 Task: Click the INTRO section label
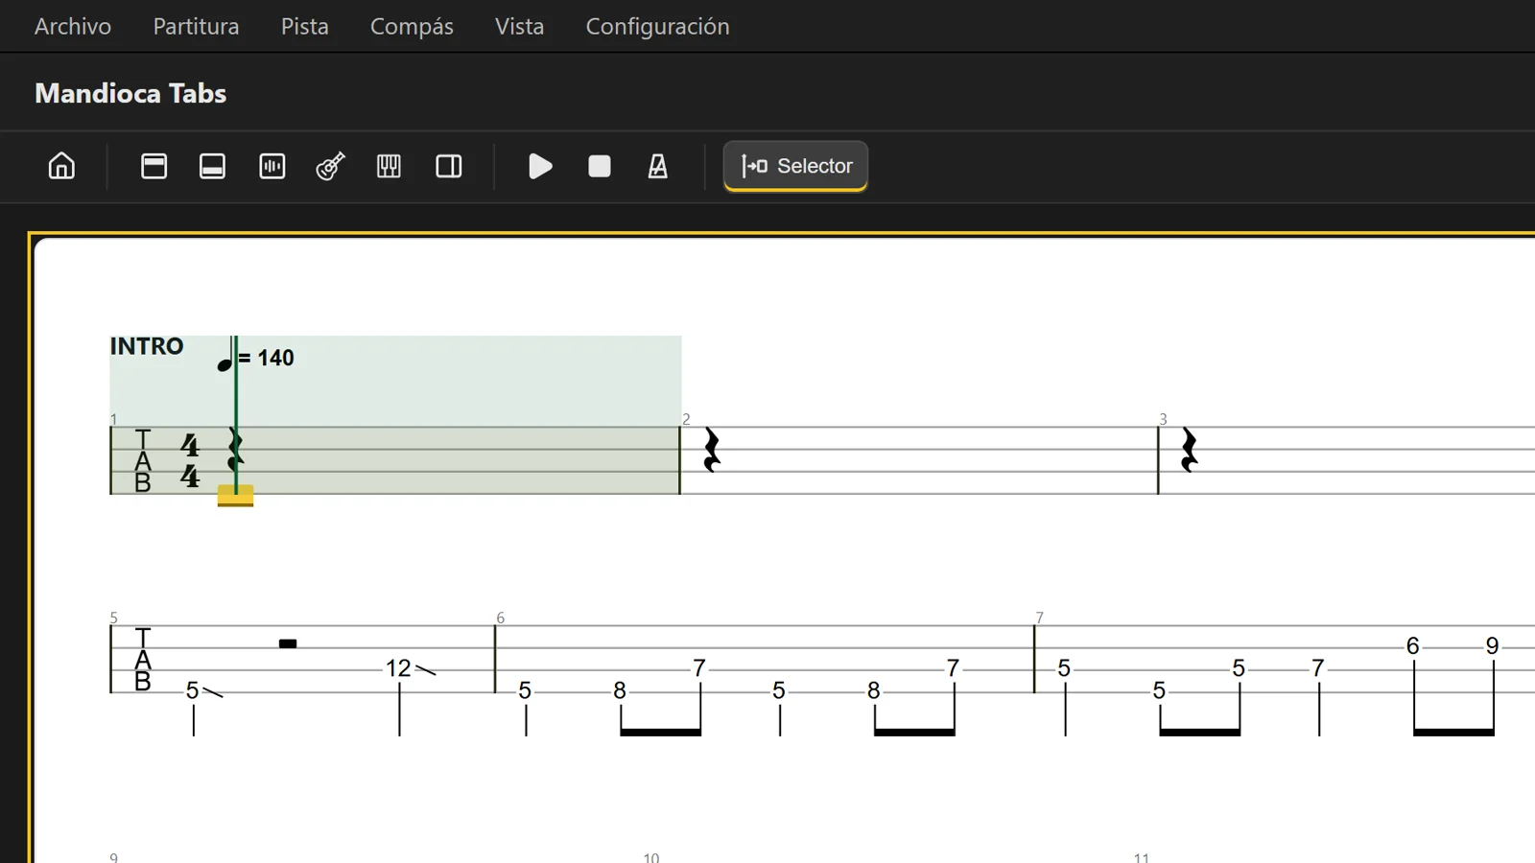pyautogui.click(x=147, y=346)
